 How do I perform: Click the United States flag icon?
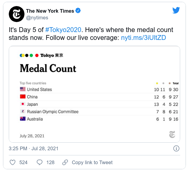point(23,89)
